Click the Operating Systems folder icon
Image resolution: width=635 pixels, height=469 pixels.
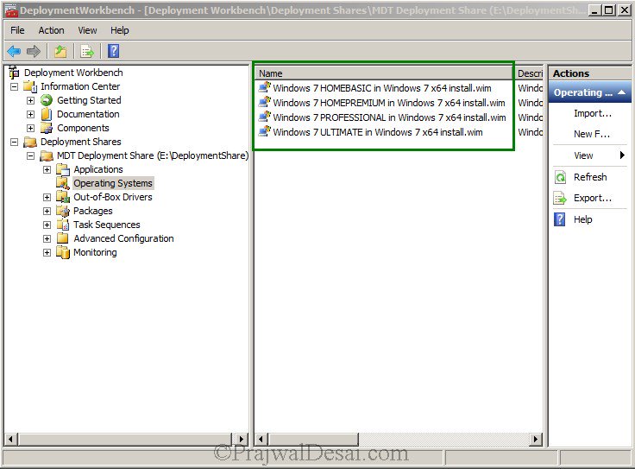coord(63,183)
